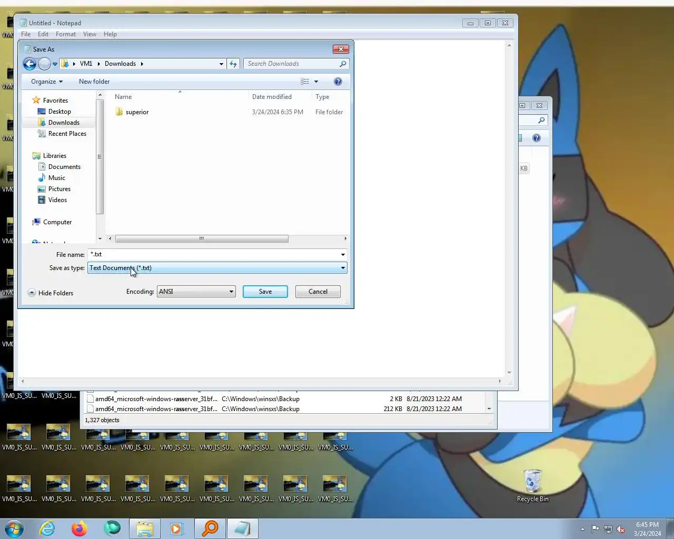This screenshot has height=539, width=674.
Task: Sort by Name column header
Action: [x=123, y=97]
